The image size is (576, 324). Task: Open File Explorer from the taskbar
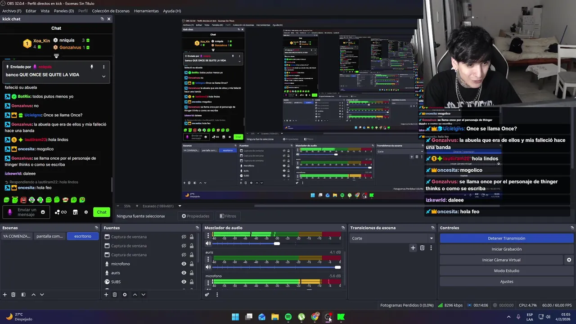(275, 317)
